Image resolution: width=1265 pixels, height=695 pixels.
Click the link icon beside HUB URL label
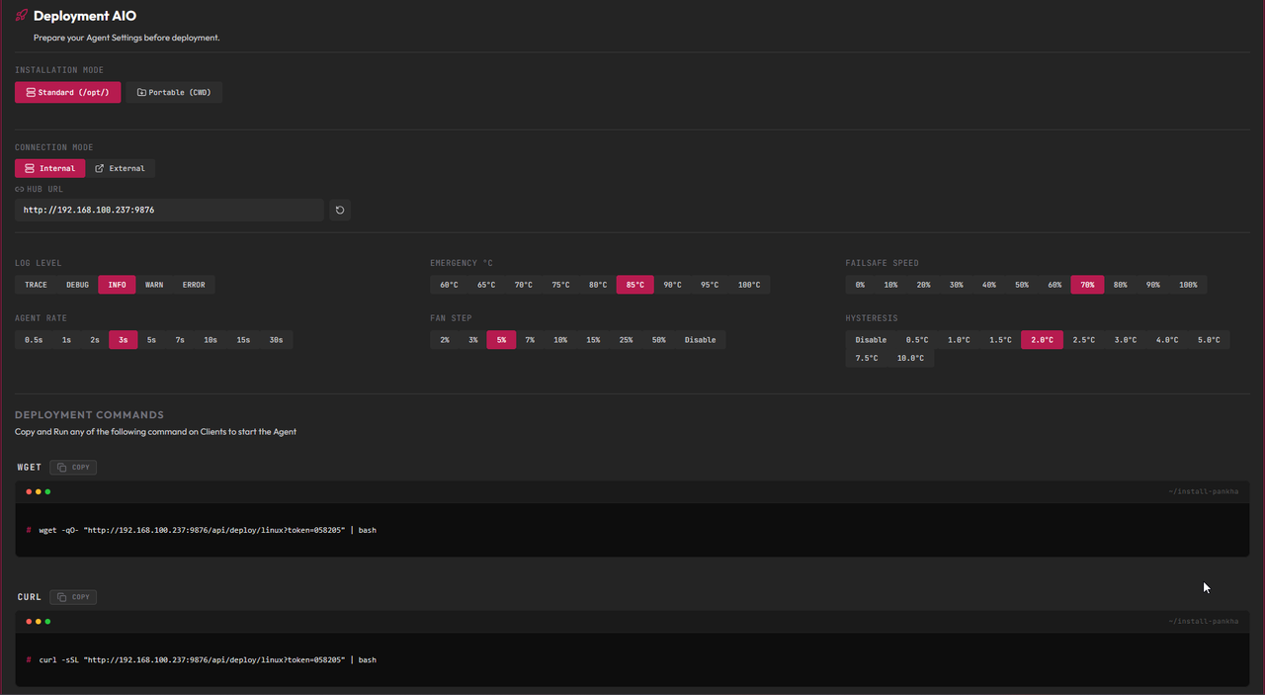pyautogui.click(x=19, y=189)
